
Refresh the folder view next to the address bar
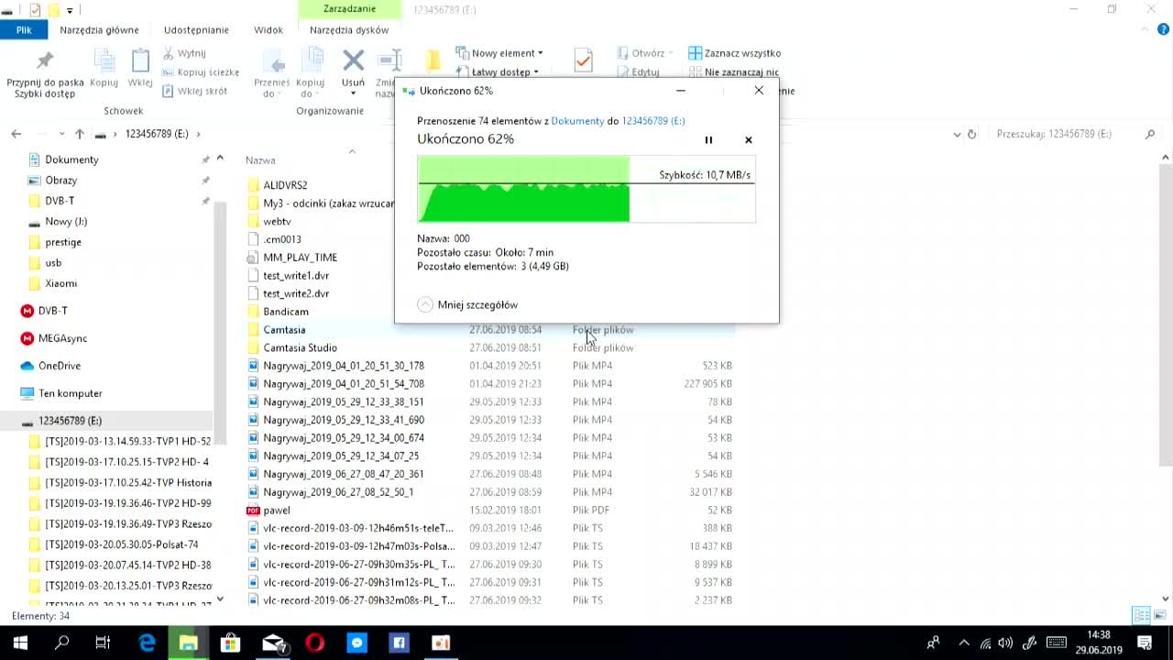[x=972, y=134]
